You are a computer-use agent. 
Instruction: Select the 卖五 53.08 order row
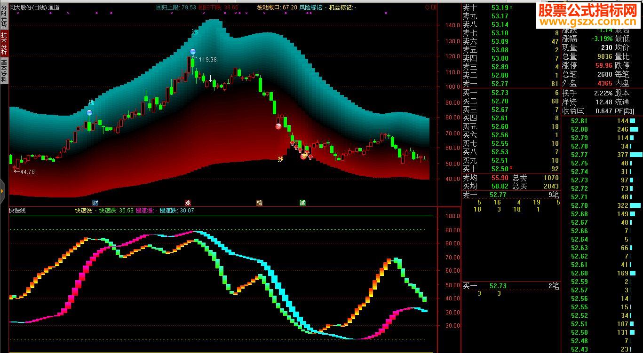pyautogui.click(x=510, y=50)
